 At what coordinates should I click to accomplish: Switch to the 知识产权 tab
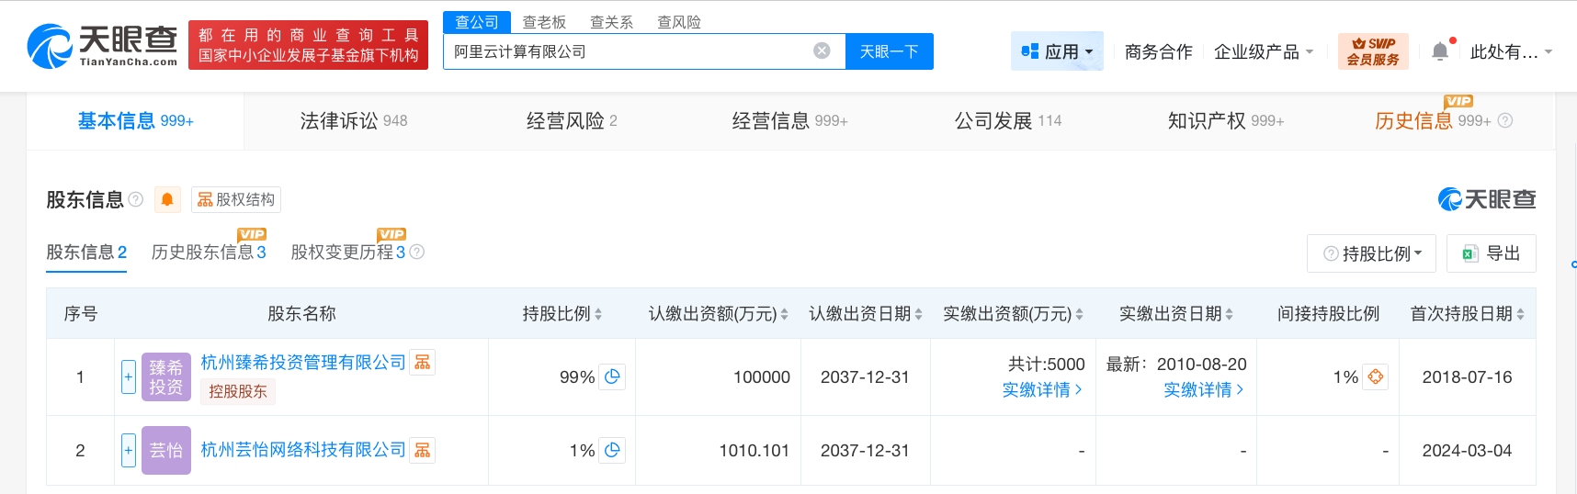tap(1225, 120)
